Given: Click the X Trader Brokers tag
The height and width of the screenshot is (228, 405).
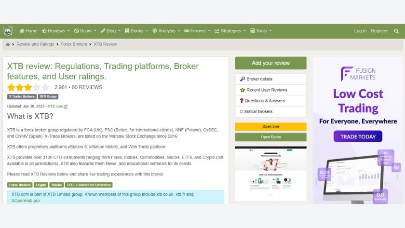Looking at the screenshot, I should coord(22,96).
